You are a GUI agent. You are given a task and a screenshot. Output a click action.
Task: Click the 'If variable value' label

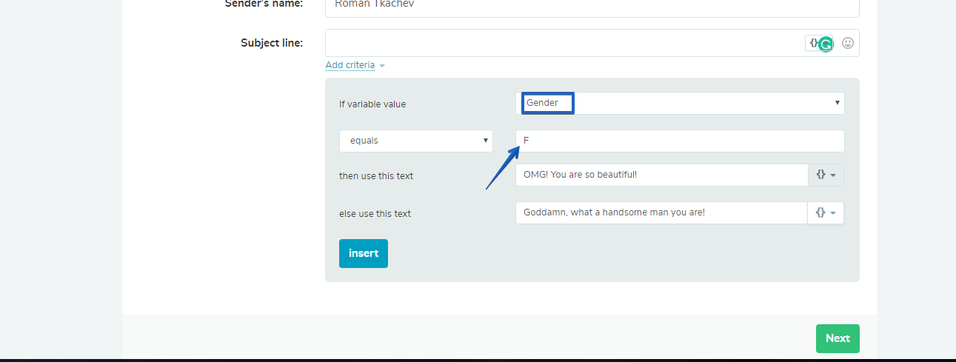point(372,104)
